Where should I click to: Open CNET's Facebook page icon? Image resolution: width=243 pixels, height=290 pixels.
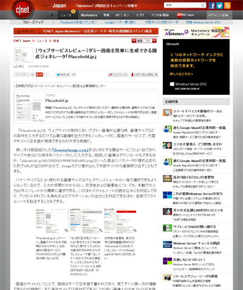[x=211, y=5]
